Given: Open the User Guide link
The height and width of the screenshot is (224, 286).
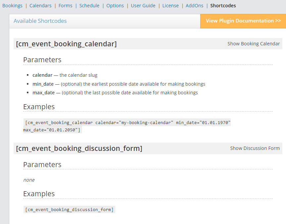Looking at the screenshot, I should (143, 6).
